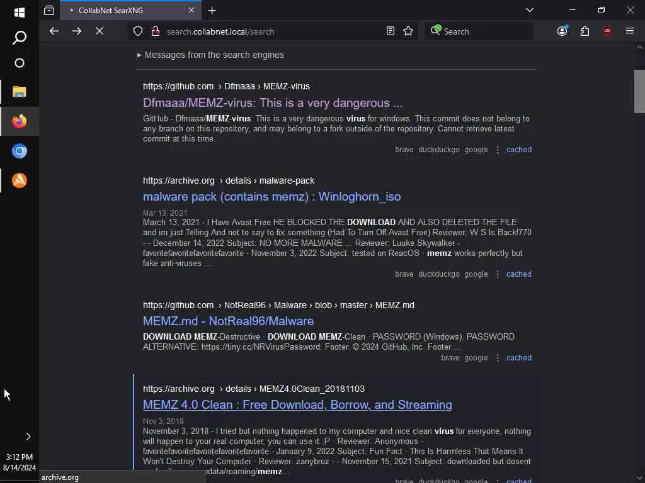Open Task View circle icon in taskbar
645x483 pixels.
(x=20, y=64)
